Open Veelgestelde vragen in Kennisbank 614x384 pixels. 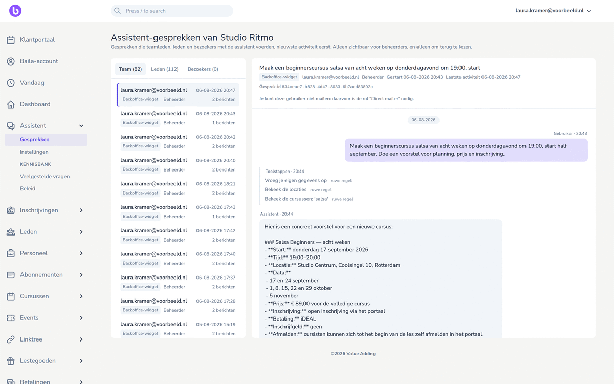45,177
